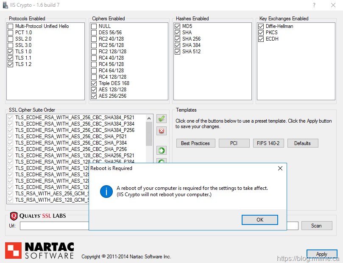Click the green move-up arrow button
This screenshot has width=343, height=263.
point(162,151)
